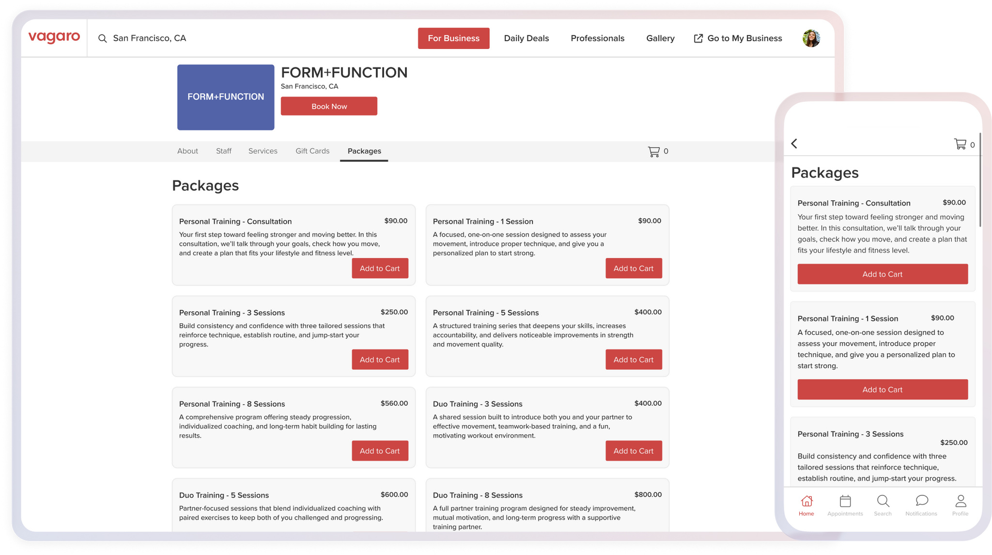
Task: Click the Go to My Business link
Action: tap(745, 38)
